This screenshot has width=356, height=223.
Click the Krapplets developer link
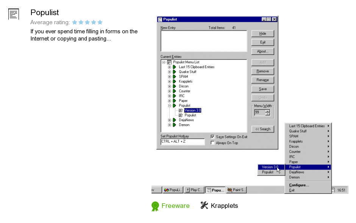pos(224,206)
